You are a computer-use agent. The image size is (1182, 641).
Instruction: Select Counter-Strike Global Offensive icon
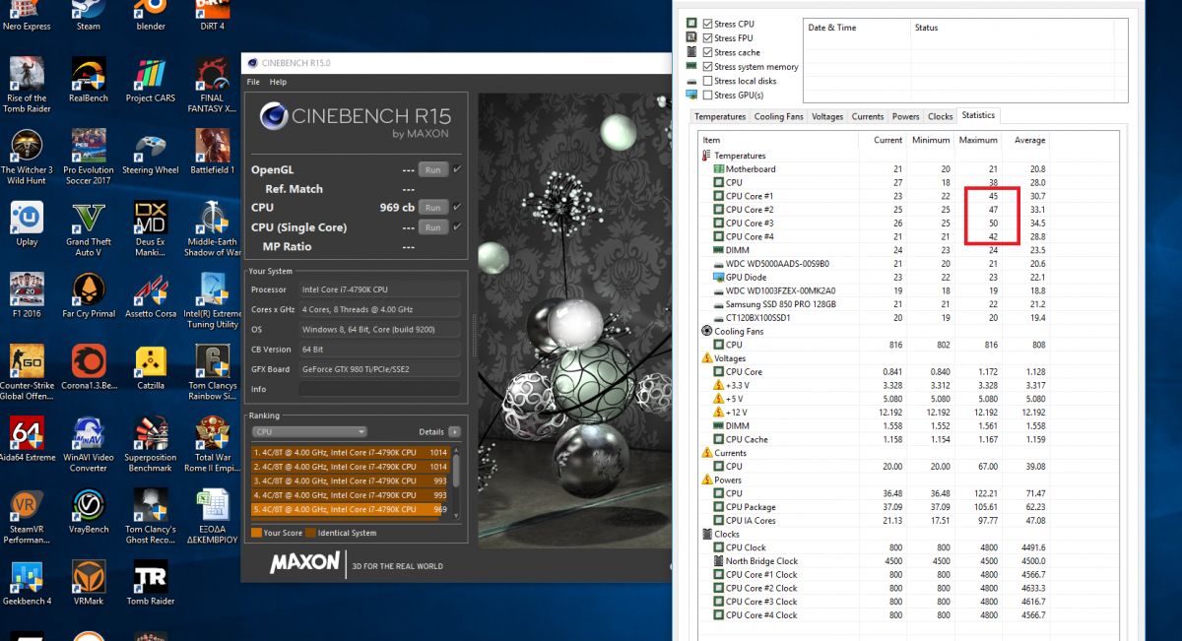pos(27,372)
